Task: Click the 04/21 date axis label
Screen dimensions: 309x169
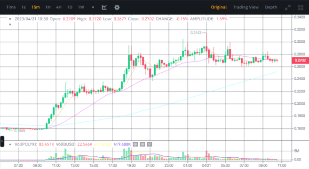Action: (x=206, y=165)
